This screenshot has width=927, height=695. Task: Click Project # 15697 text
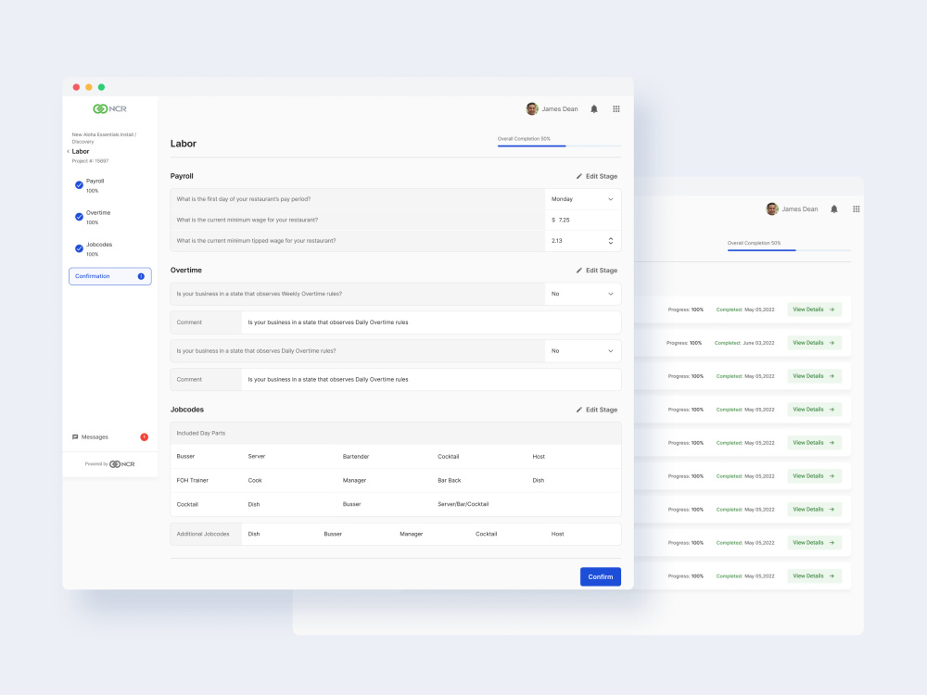(90, 160)
